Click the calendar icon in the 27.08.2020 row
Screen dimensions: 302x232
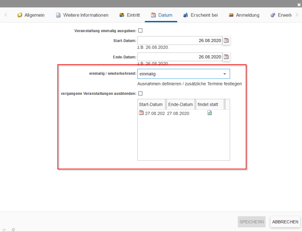[141, 113]
